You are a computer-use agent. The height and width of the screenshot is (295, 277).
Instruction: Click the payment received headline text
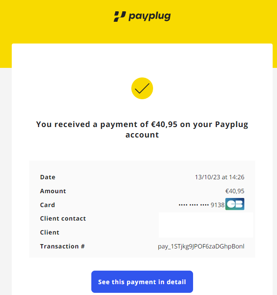pyautogui.click(x=142, y=129)
